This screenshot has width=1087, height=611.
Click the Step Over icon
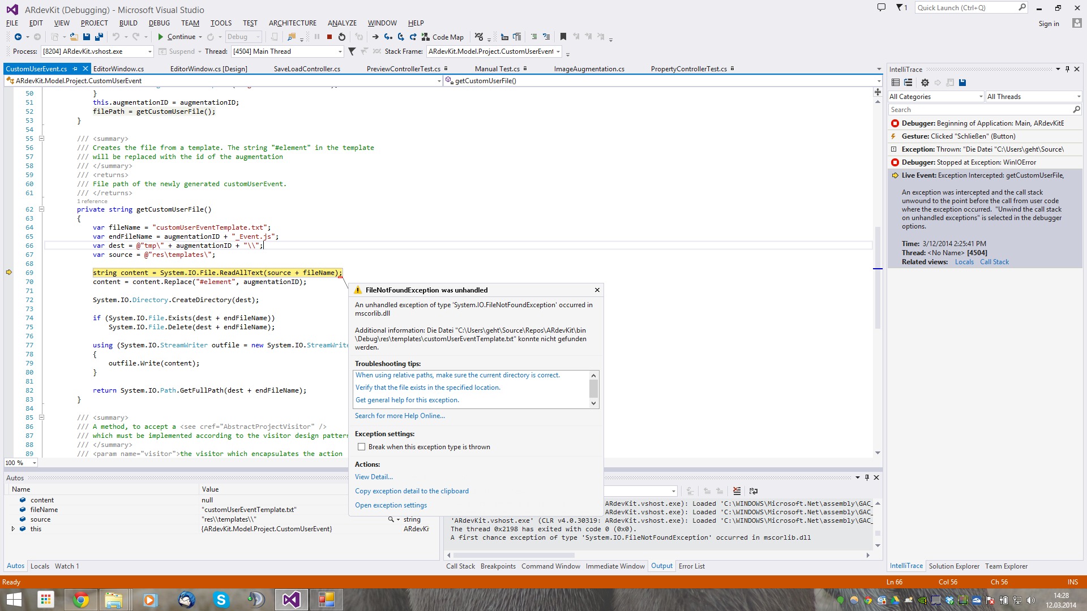click(401, 37)
